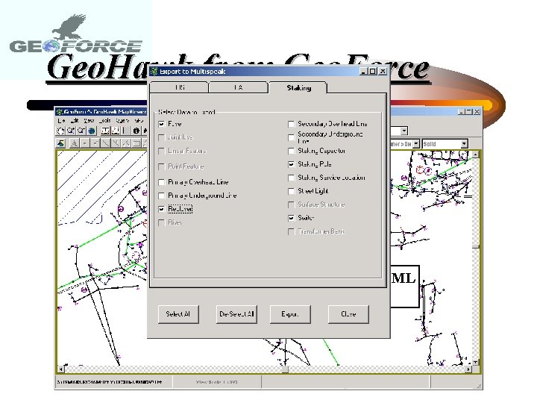Screen dimensions: 537x403
Task: Maximize the Export to Multispeak dialog
Action: (x=373, y=72)
